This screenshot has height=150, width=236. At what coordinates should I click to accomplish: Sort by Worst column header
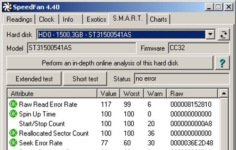tap(132, 94)
